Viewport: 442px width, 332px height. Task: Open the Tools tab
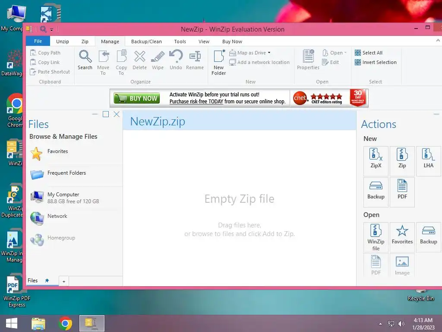(180, 41)
